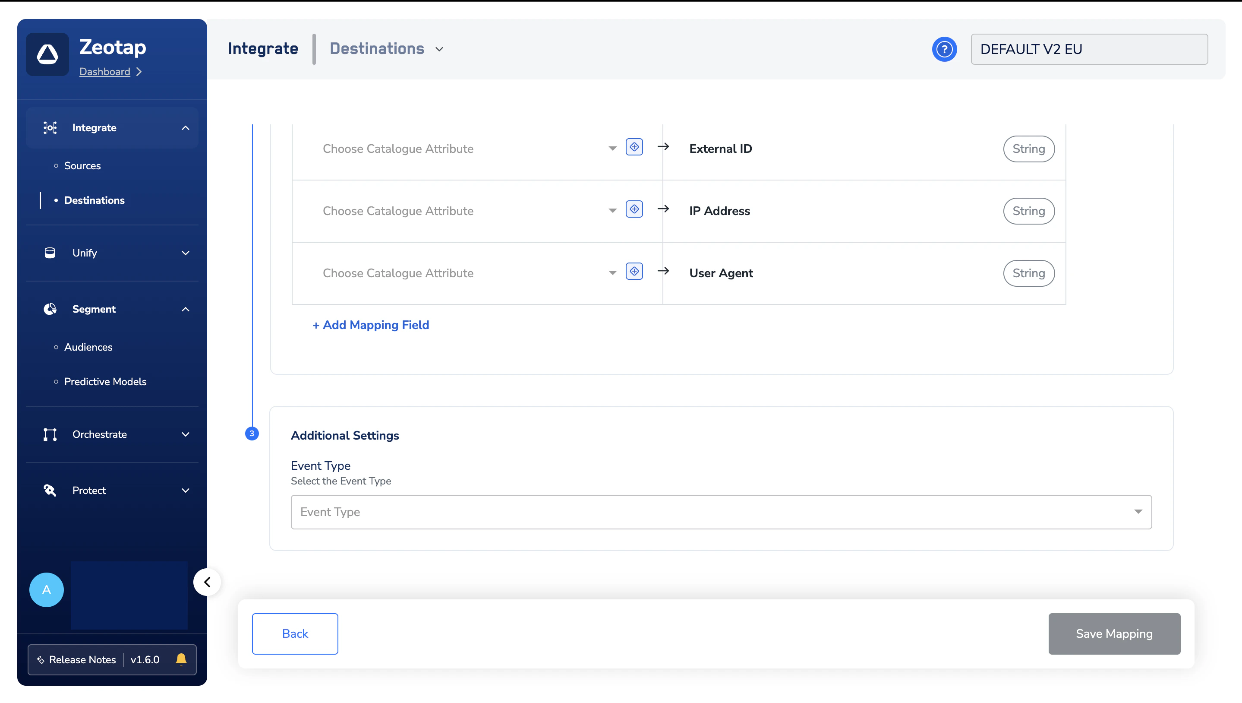Click the user avatar A icon
1242x703 pixels.
click(46, 589)
